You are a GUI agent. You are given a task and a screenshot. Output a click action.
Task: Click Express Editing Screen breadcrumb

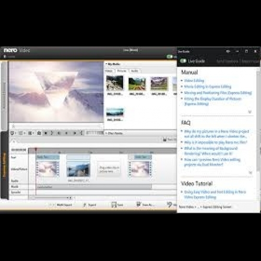[x=217, y=207]
